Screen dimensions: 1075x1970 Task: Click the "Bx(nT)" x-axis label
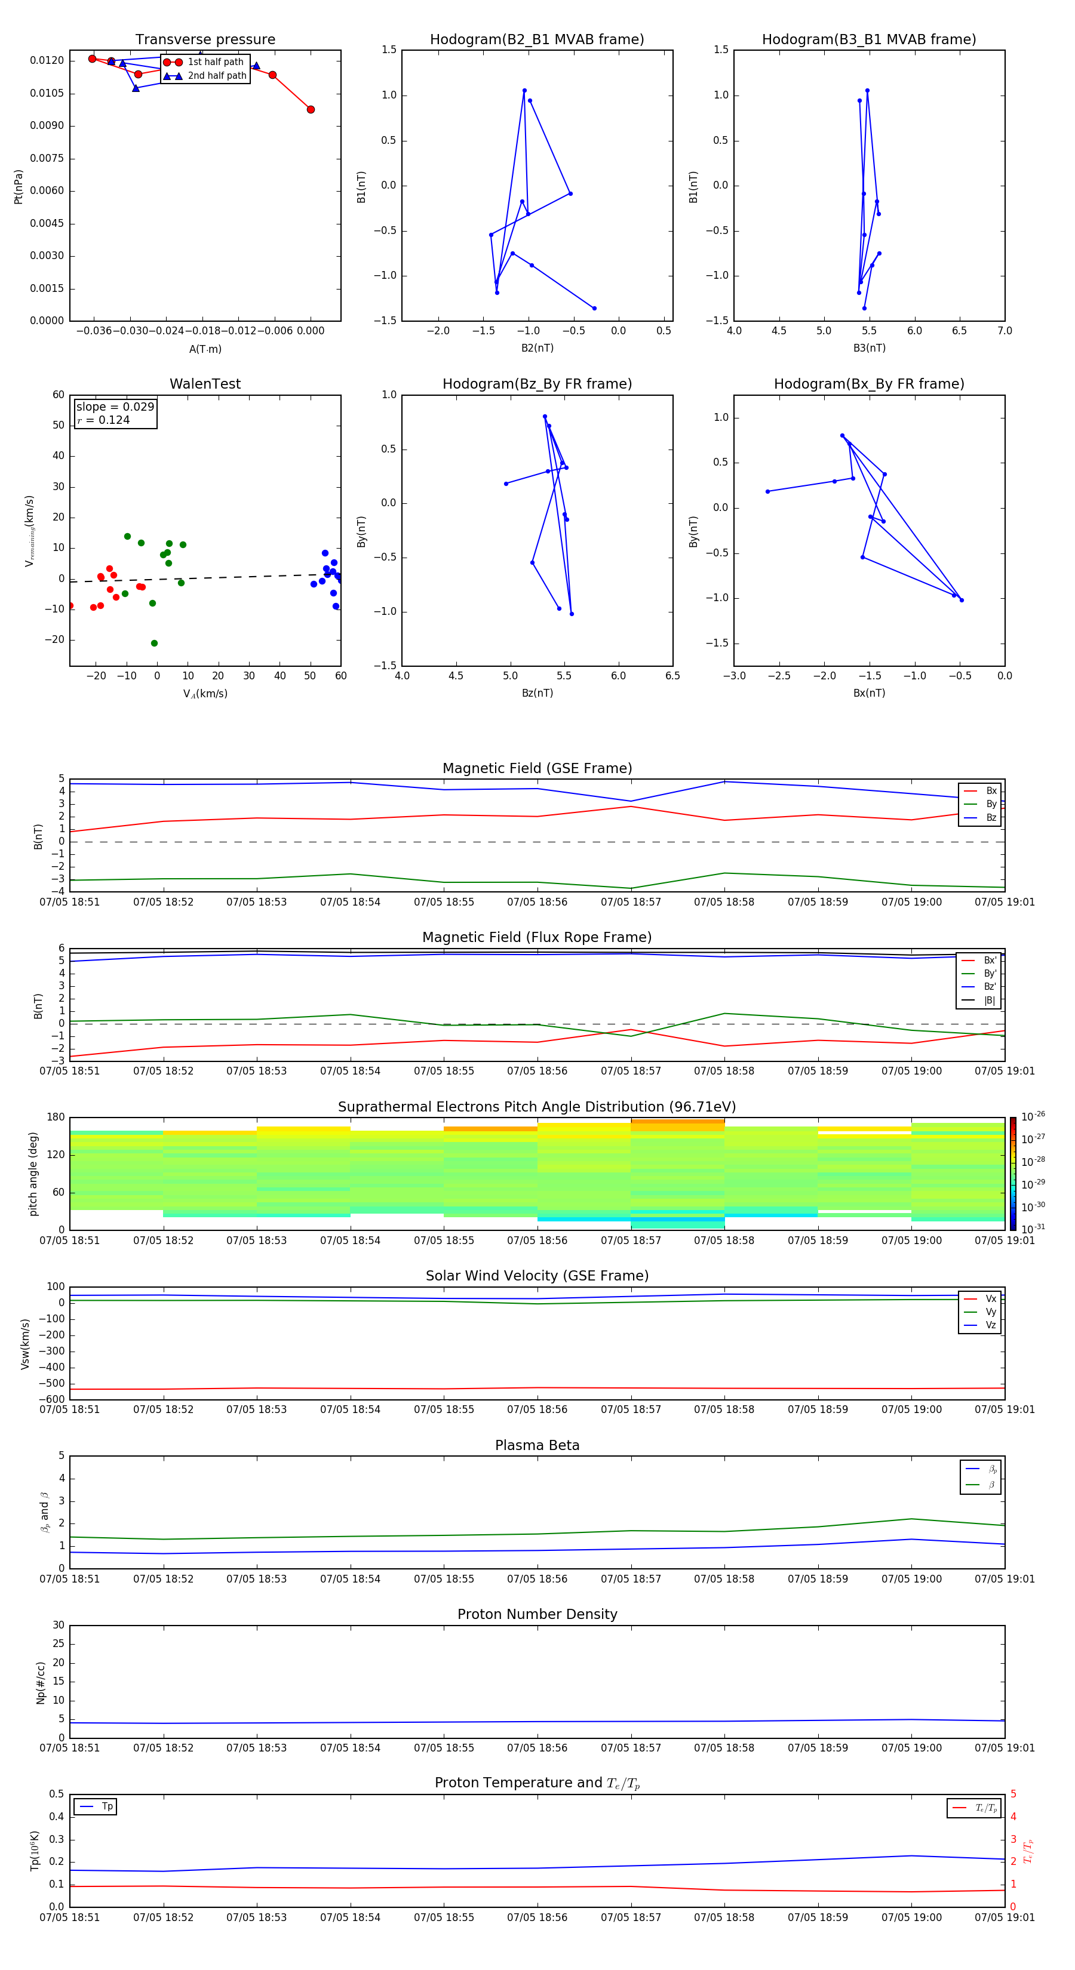point(869,694)
